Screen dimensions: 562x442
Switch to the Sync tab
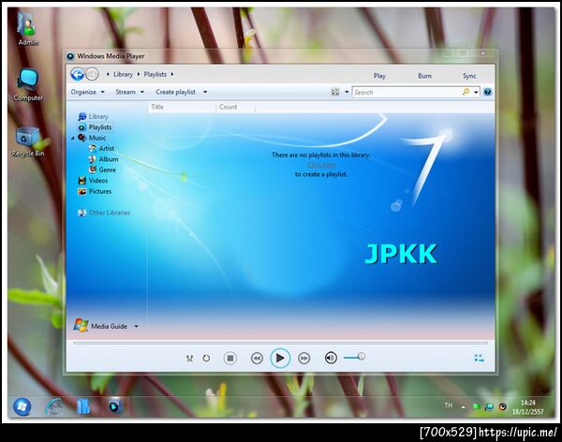[x=469, y=76]
